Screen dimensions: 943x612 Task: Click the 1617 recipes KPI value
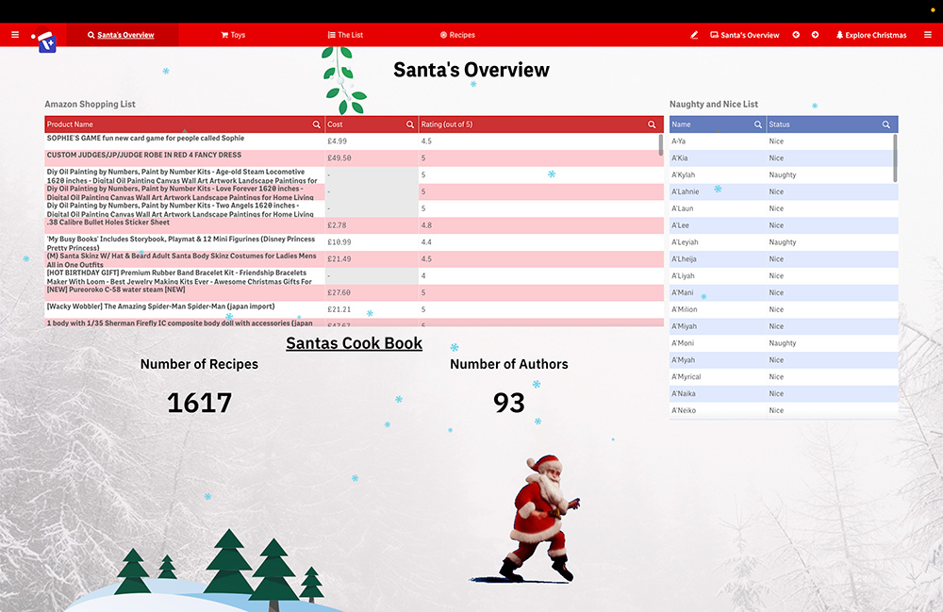point(199,403)
